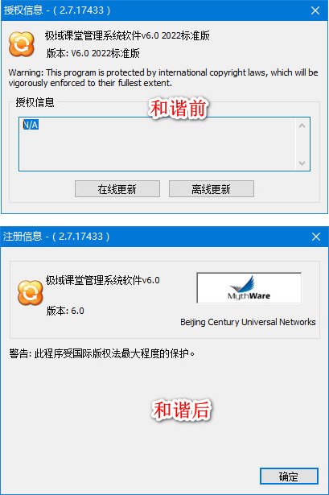Click the 在线更新 button
The width and height of the screenshot is (329, 495).
(x=117, y=189)
